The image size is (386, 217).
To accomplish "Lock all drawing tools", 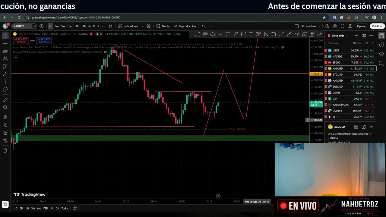I will coord(5,133).
